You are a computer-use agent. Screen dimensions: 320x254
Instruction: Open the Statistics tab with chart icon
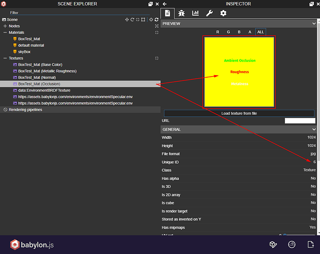195,13
